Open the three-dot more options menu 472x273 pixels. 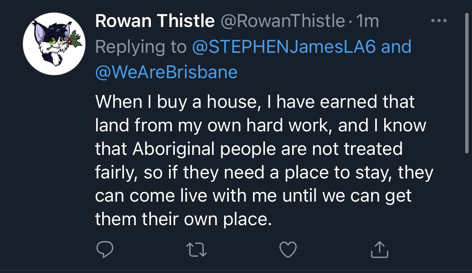tap(438, 21)
